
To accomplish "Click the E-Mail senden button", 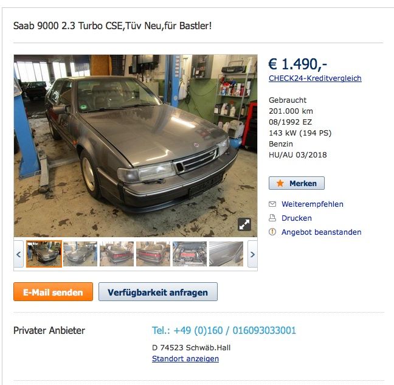I will pyautogui.click(x=53, y=292).
